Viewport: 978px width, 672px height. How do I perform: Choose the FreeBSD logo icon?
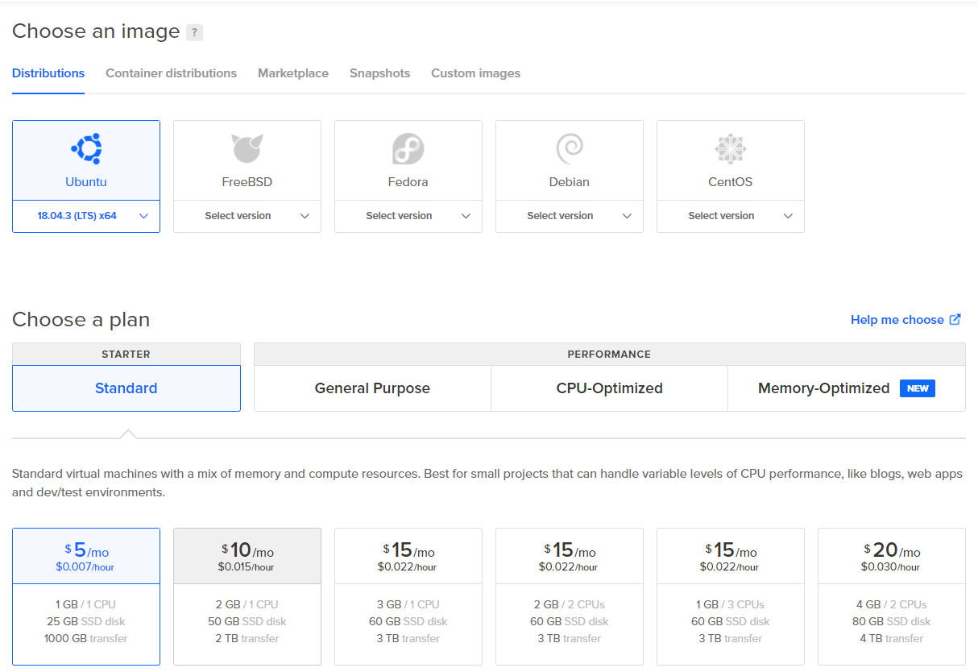pyautogui.click(x=247, y=149)
